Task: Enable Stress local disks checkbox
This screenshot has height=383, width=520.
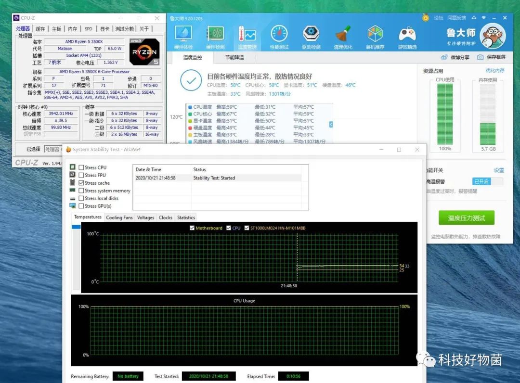Action: [81, 198]
